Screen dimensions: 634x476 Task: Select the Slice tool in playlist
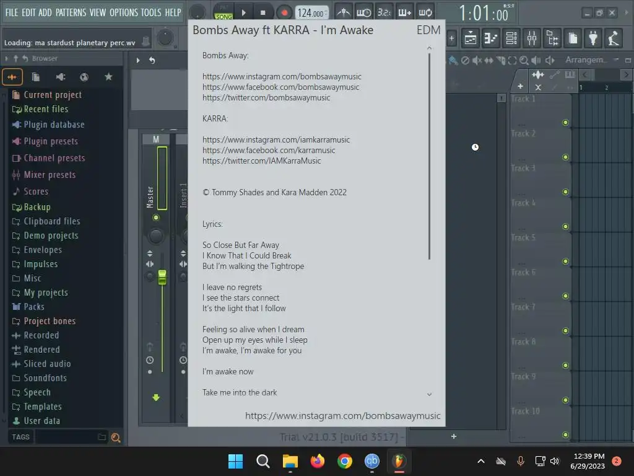tap(500, 60)
